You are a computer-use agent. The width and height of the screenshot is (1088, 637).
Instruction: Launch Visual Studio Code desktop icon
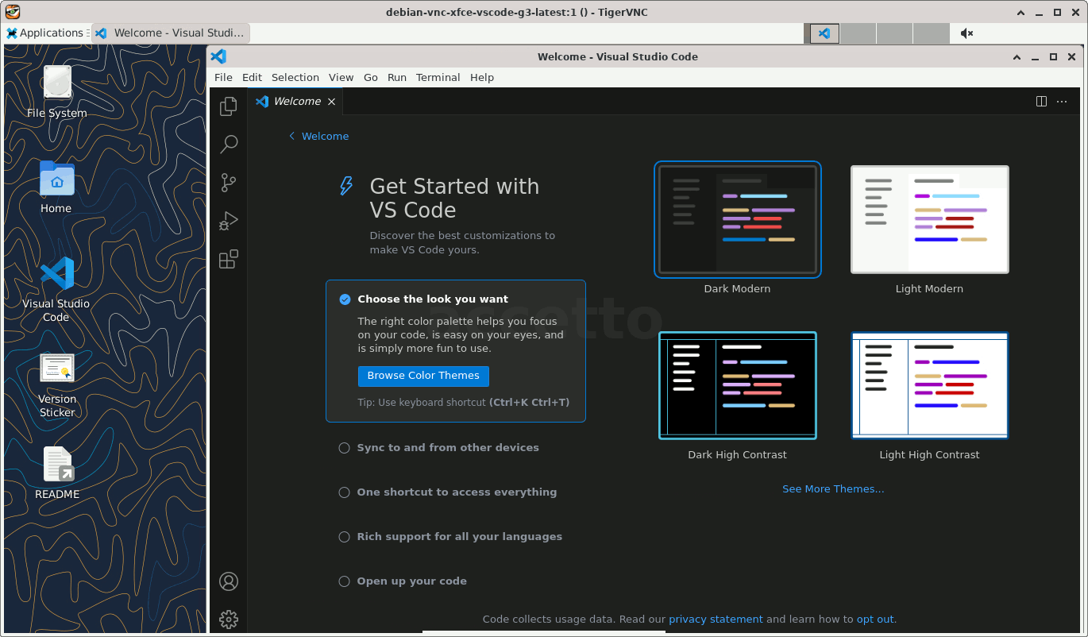[56, 289]
